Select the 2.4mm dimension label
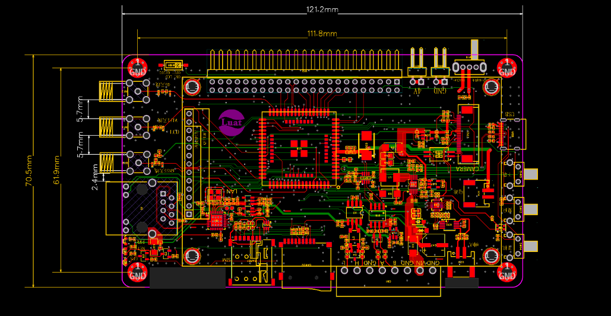Screen dimensions: 611x316 click(x=95, y=177)
